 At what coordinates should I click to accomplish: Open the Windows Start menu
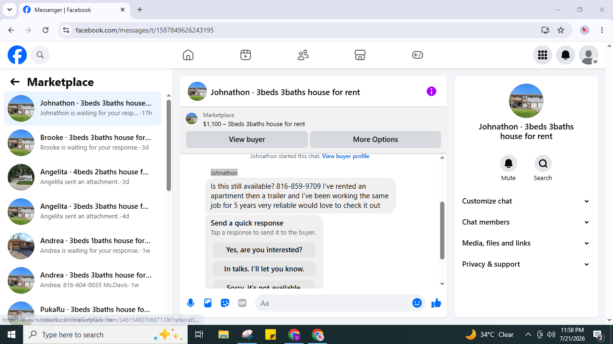11,334
